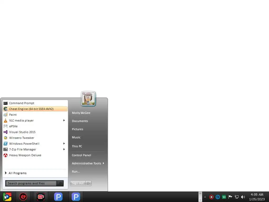The image size is (269, 202).
Task: Click the Heavy Weapon Deluxe icon
Action: [x=6, y=155]
